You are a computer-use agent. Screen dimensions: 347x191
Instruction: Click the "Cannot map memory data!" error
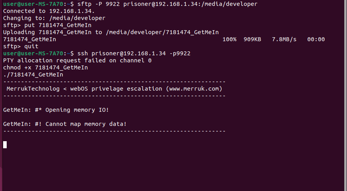point(86,124)
